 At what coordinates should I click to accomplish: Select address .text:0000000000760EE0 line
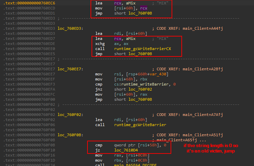29,49
